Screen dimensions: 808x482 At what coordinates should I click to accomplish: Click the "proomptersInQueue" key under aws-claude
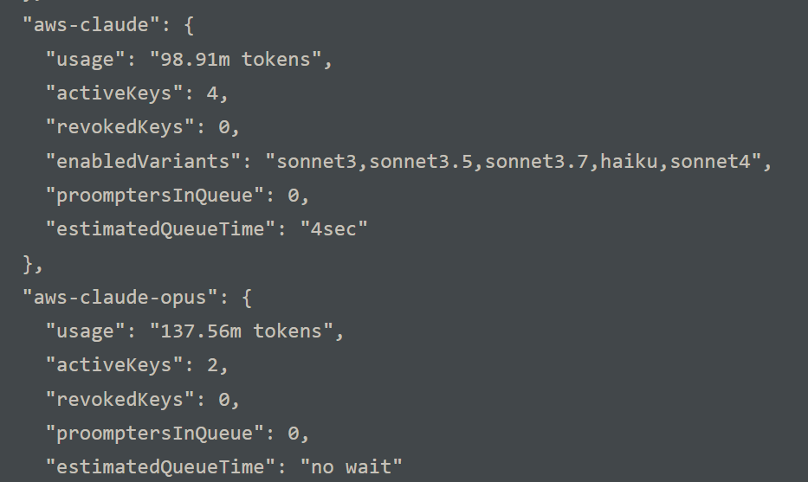point(155,196)
